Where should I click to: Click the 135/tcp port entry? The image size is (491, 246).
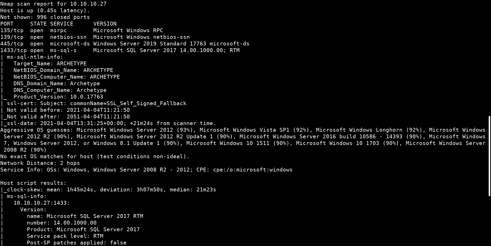coord(12,30)
